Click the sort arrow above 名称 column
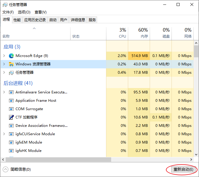 [x=34, y=29]
